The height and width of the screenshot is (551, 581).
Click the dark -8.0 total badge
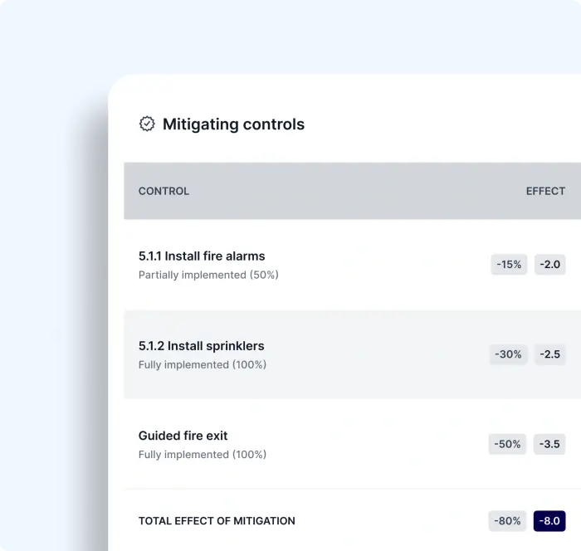tap(549, 521)
